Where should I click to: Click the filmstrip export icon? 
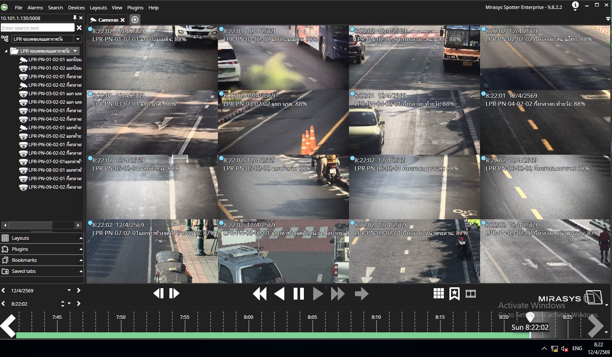click(471, 294)
